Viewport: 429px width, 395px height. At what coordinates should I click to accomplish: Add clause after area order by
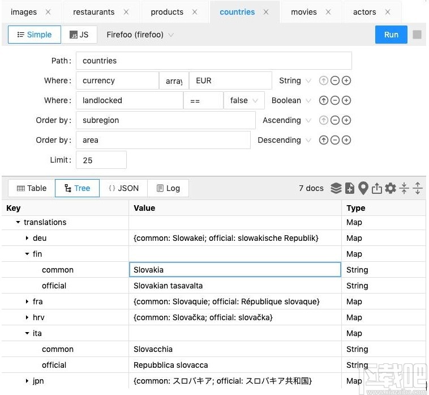346,140
